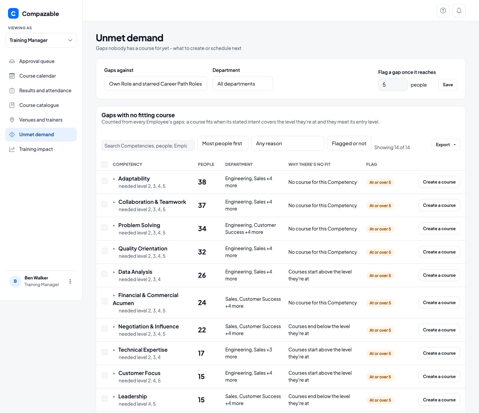This screenshot has height=413, width=479.
Task: Click the Results and attendance clipboard icon
Action: (x=12, y=91)
